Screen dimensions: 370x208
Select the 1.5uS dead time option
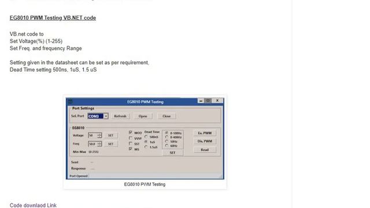pos(146,147)
